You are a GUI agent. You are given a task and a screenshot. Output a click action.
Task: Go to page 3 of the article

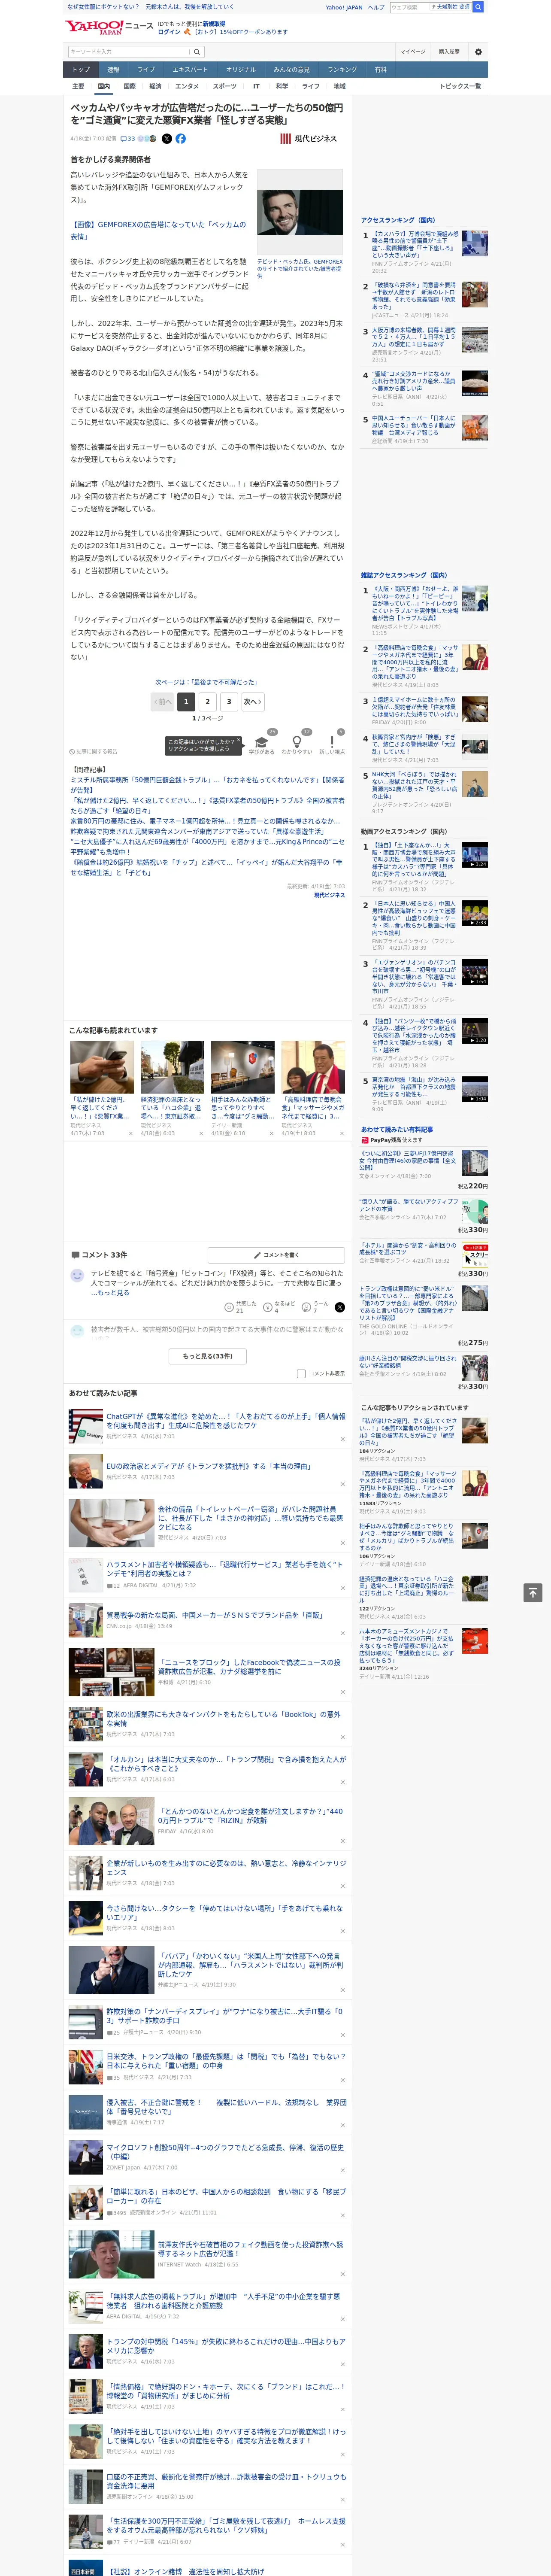(229, 702)
